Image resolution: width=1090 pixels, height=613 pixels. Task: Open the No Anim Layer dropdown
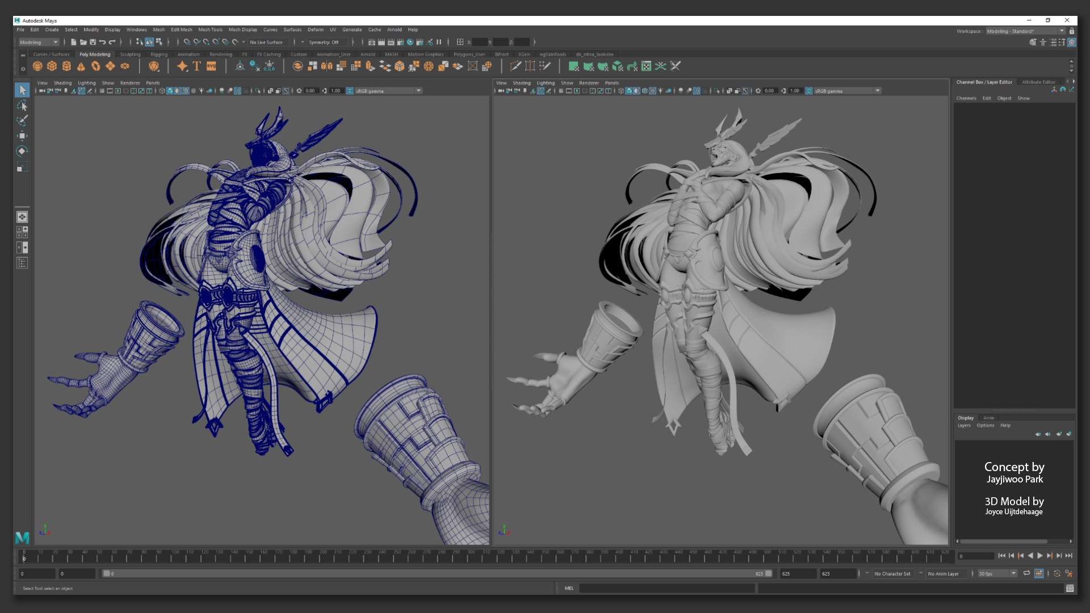pyautogui.click(x=948, y=573)
